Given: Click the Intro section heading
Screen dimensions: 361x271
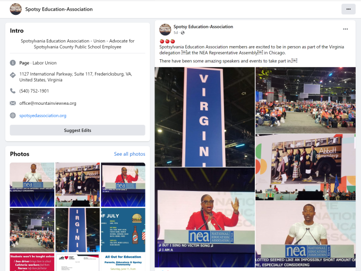Looking at the screenshot, I should (x=17, y=31).
